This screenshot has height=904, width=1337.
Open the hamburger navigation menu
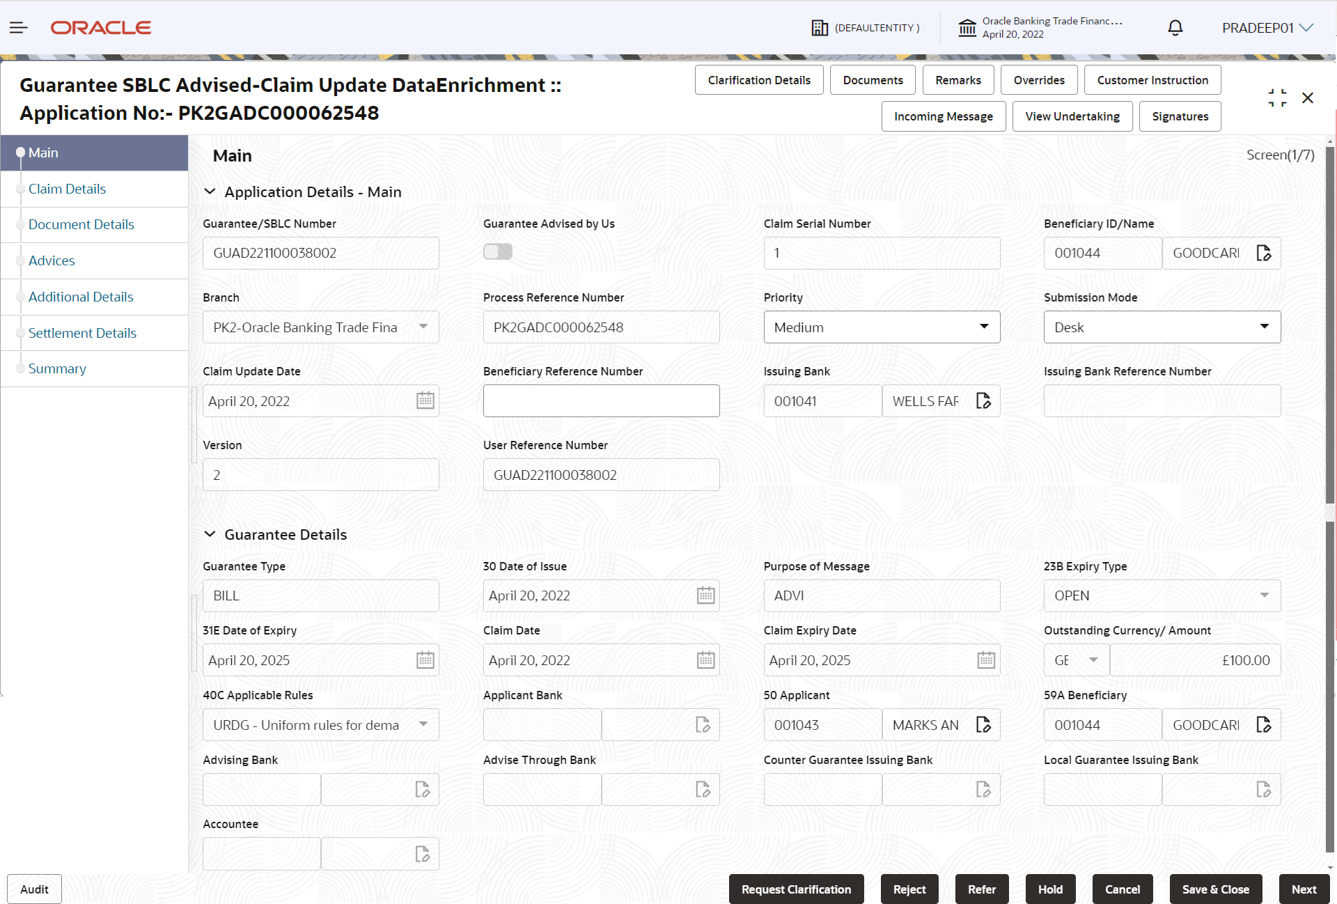(19, 28)
